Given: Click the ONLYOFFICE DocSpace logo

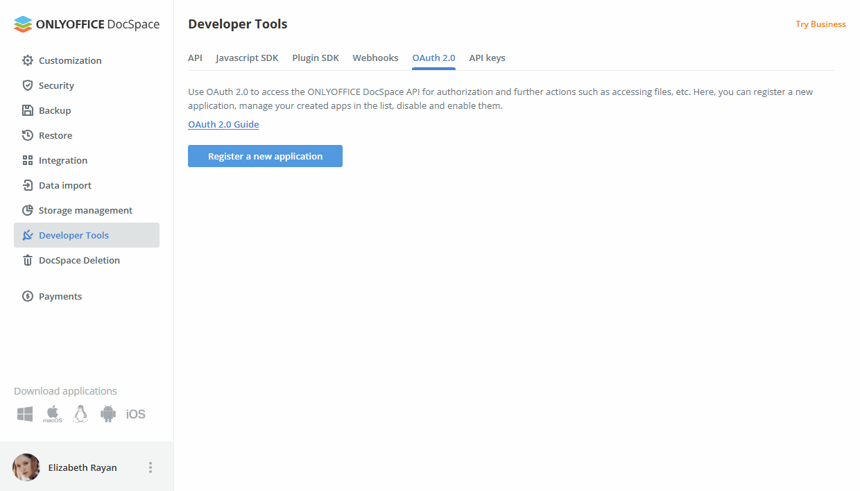Looking at the screenshot, I should click(86, 24).
